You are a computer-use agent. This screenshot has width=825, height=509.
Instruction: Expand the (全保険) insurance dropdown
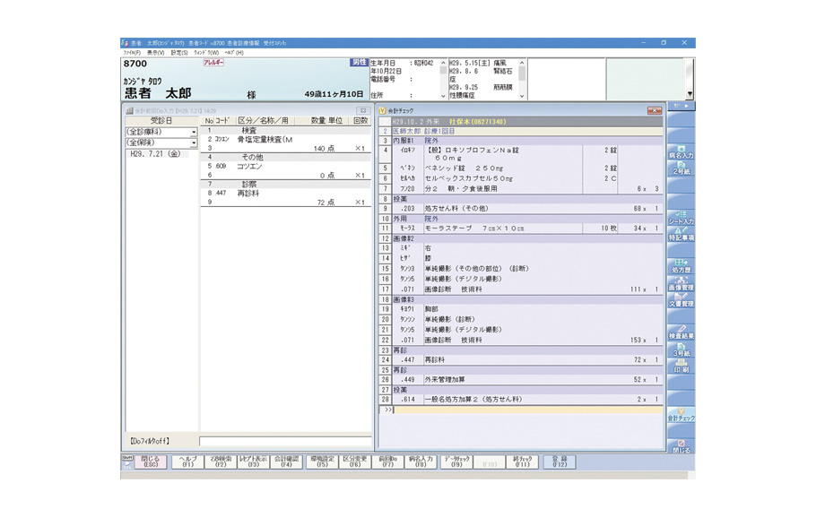click(x=193, y=142)
